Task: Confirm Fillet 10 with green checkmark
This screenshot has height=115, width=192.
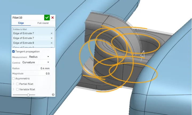Action: (47, 18)
